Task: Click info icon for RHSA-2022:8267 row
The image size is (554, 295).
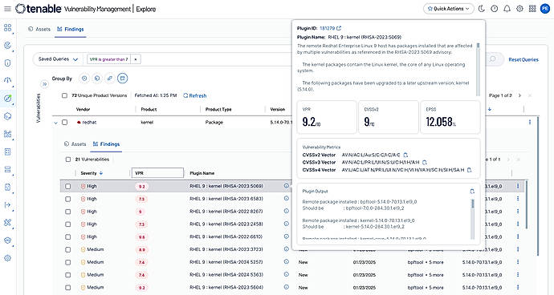Action: click(286, 211)
